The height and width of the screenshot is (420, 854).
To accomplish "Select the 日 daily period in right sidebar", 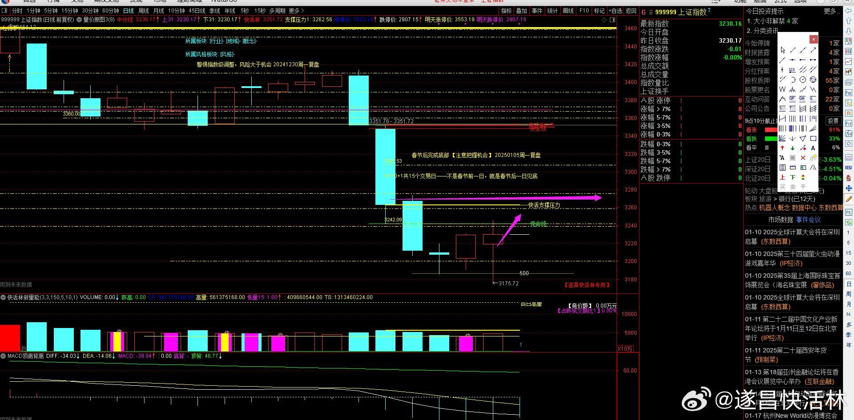I will [x=849, y=284].
